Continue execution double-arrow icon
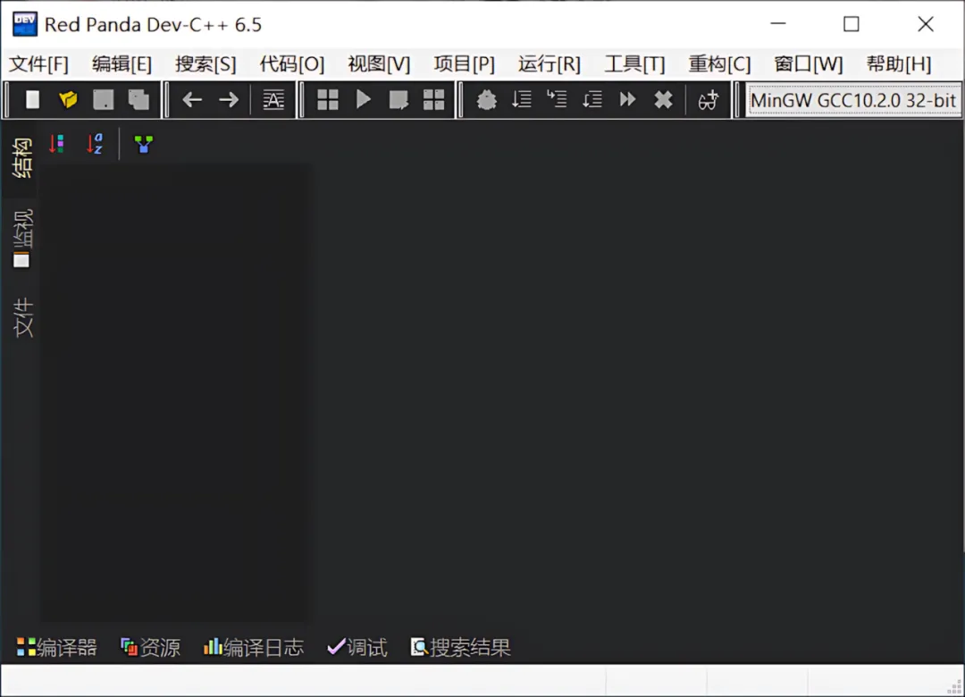 (628, 100)
